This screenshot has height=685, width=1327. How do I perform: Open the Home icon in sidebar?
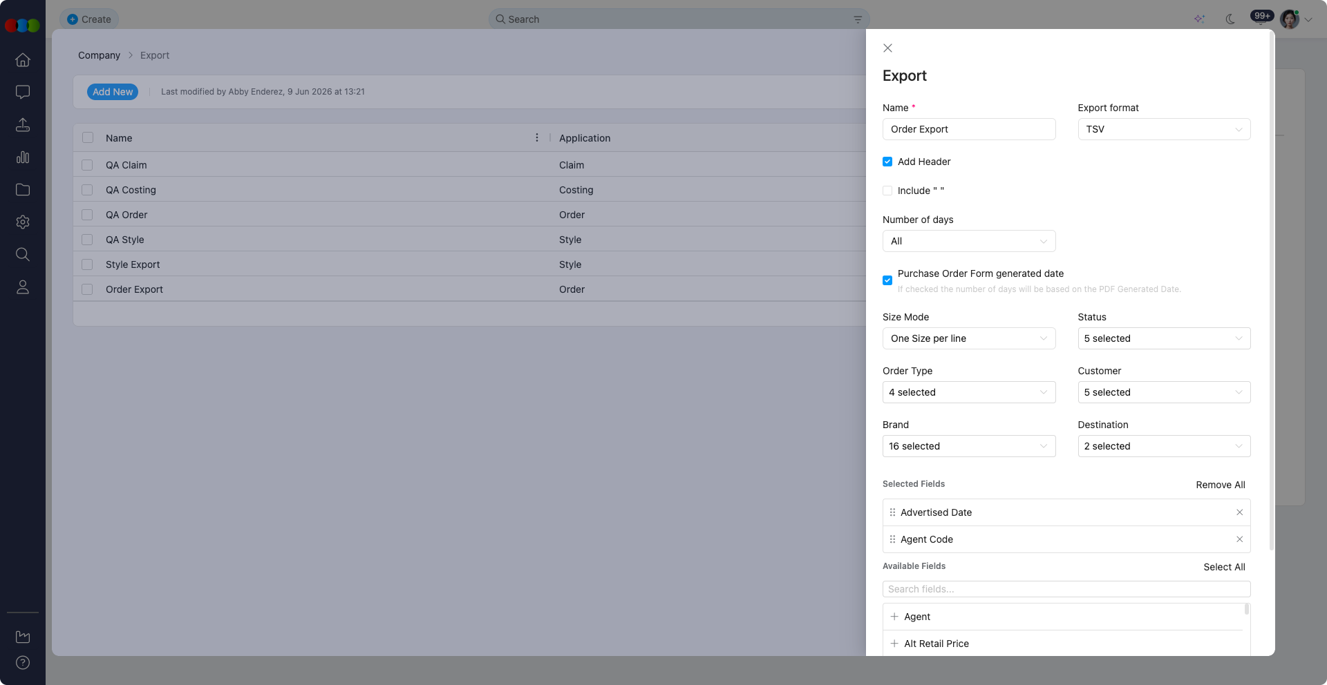tap(23, 60)
